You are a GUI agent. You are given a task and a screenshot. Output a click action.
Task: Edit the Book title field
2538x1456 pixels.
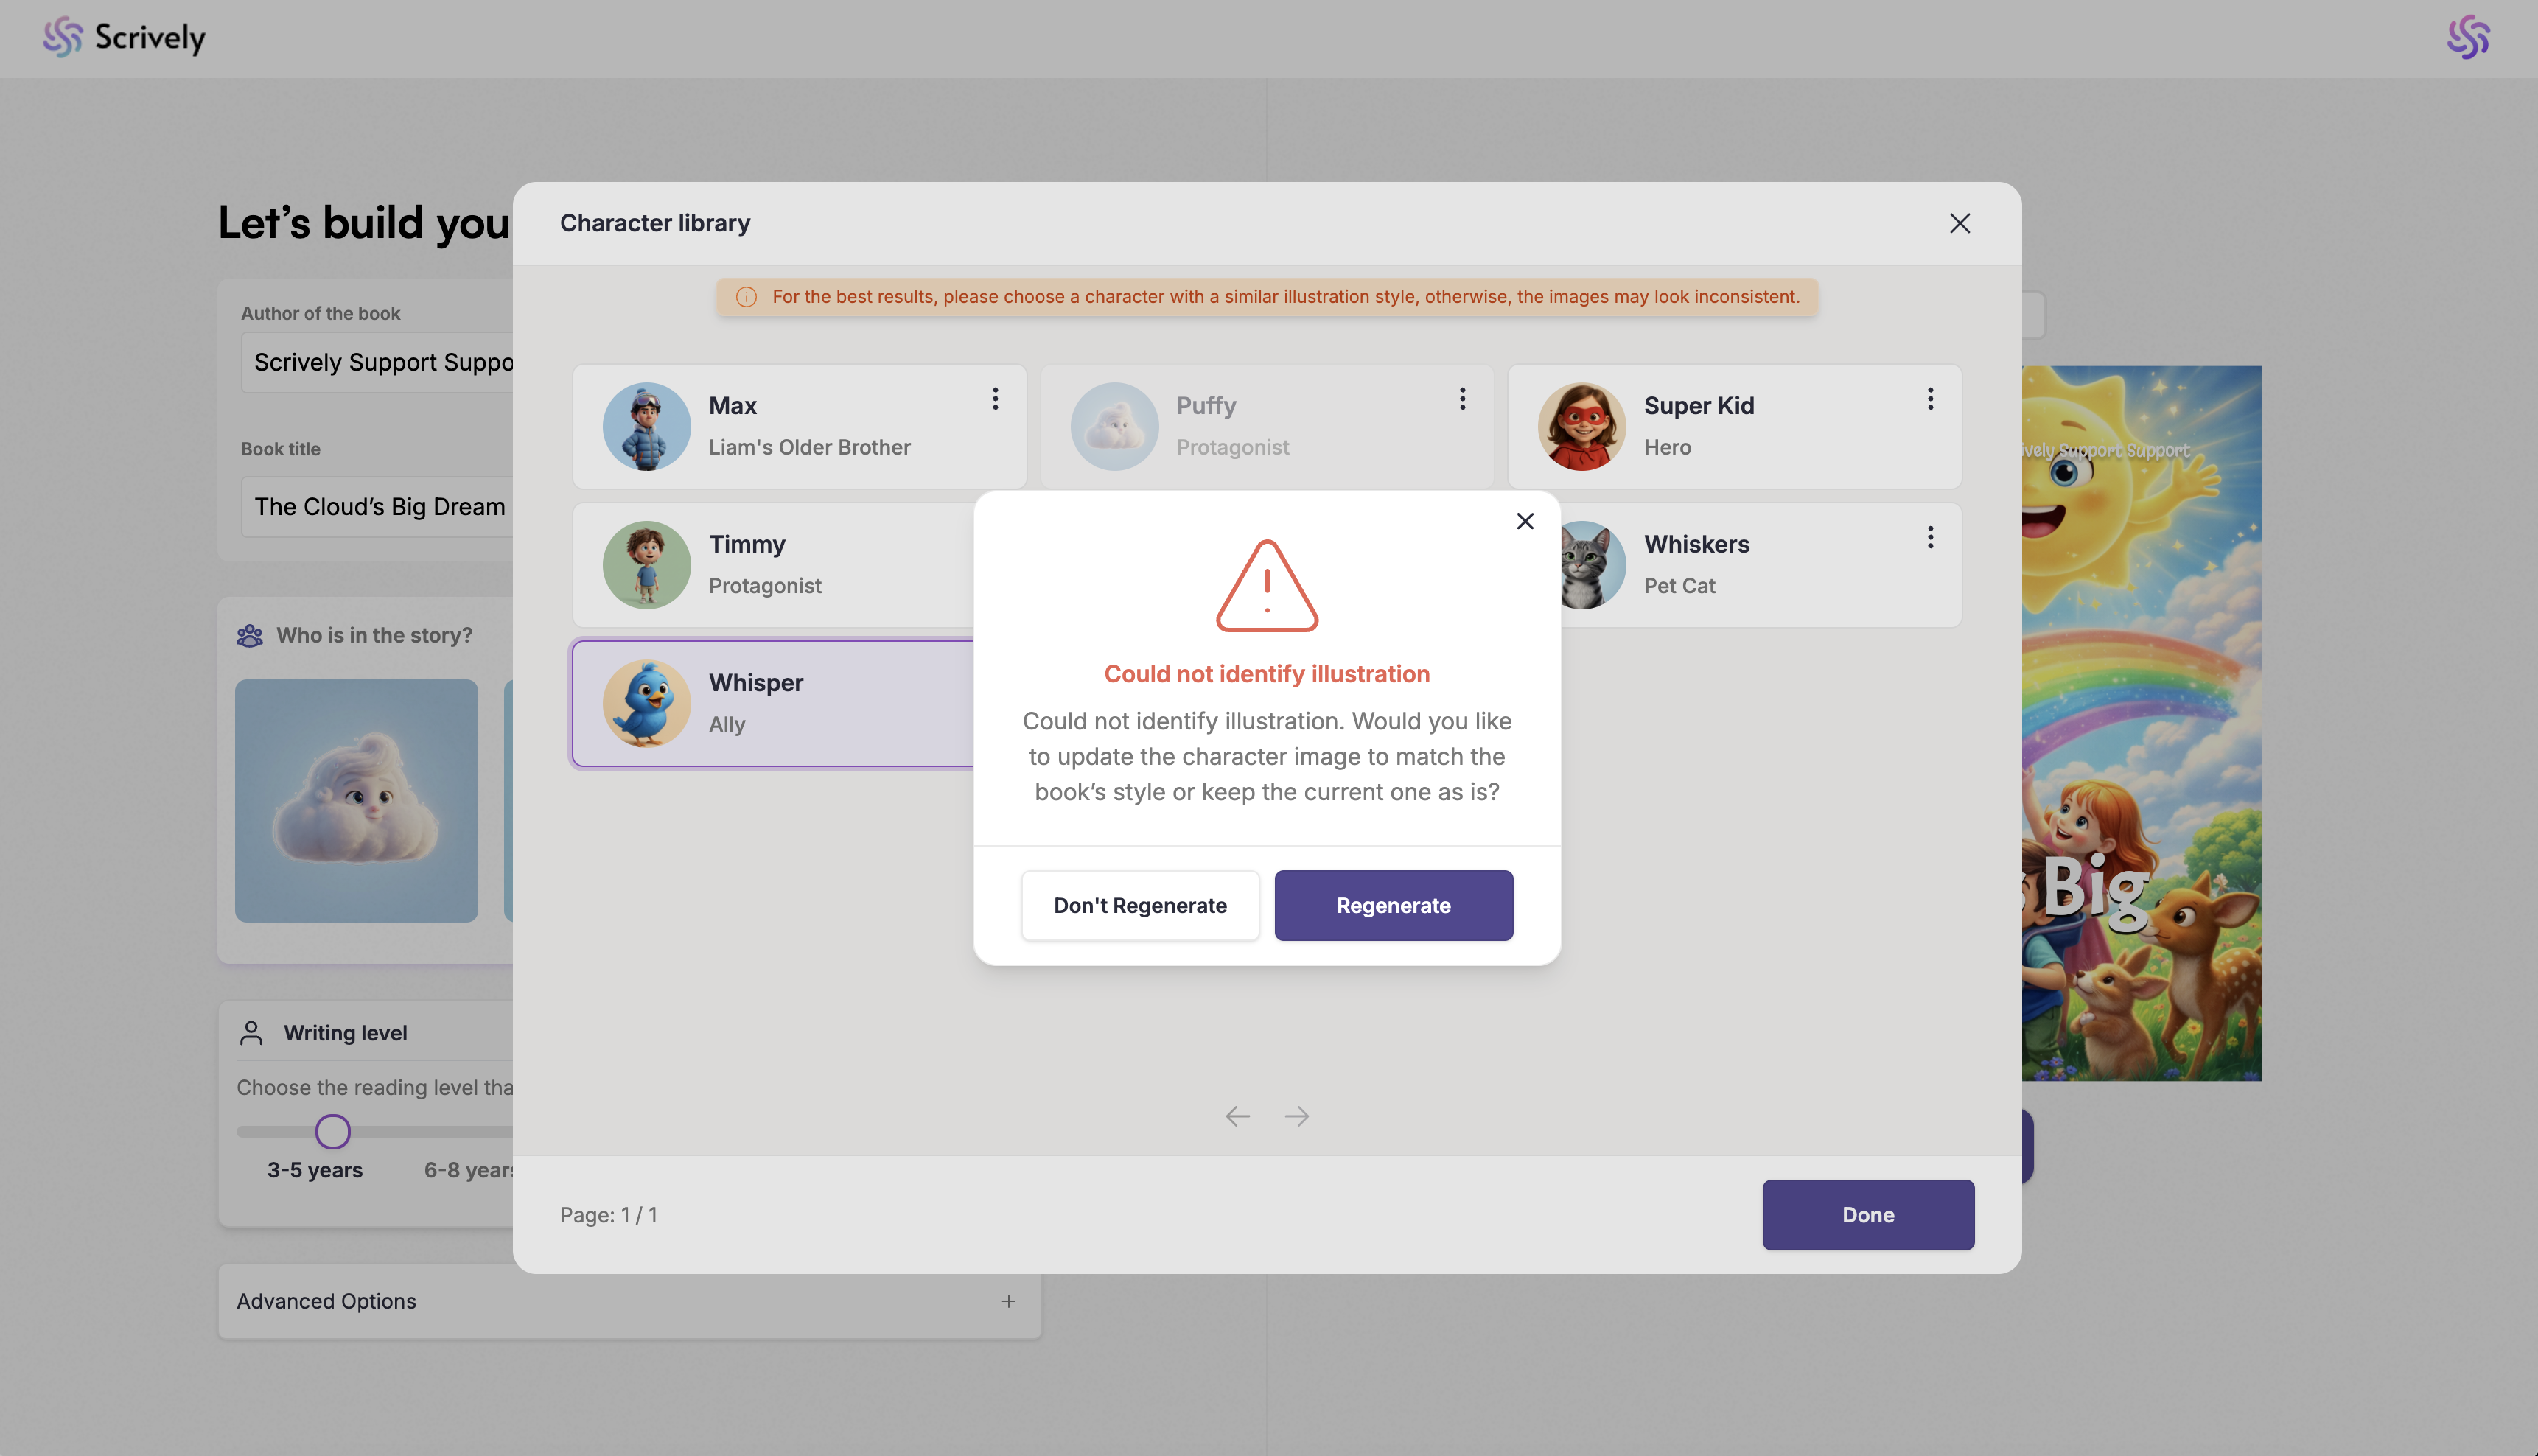(378, 507)
